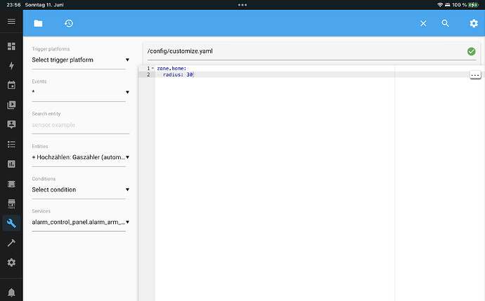The width and height of the screenshot is (485, 301).
Task: Open notifications bell icon
Action: (x=11, y=293)
